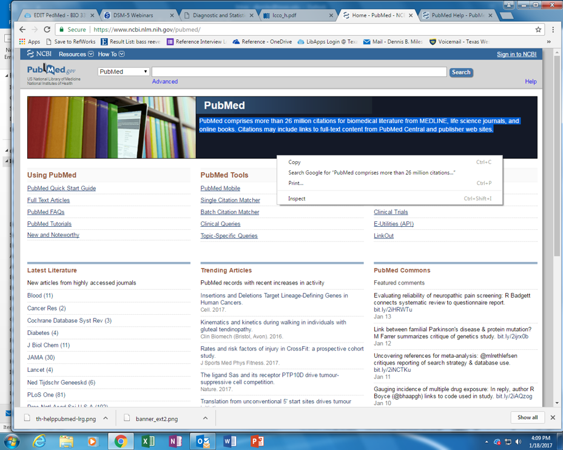Click the volume speaker tray icon

518,442
